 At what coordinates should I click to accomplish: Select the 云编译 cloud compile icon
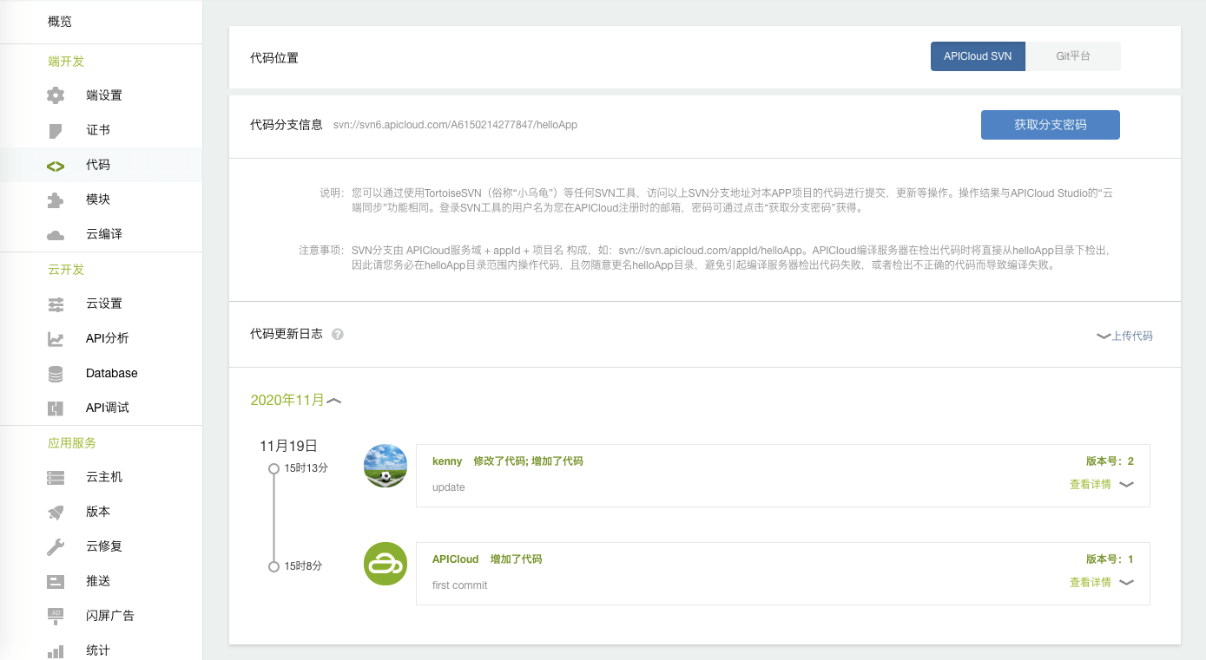(55, 234)
